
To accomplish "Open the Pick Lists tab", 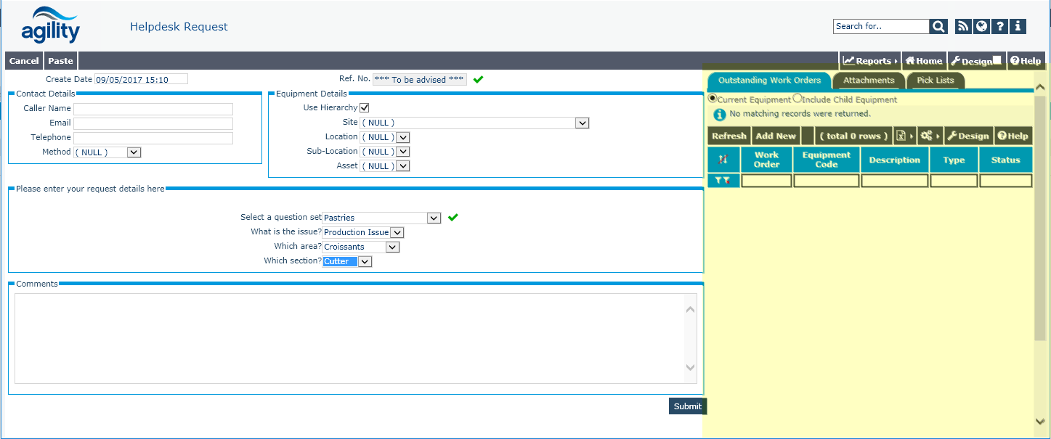I will [x=936, y=81].
